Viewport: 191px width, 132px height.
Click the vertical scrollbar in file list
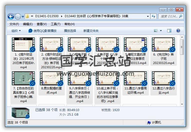coord(182,47)
